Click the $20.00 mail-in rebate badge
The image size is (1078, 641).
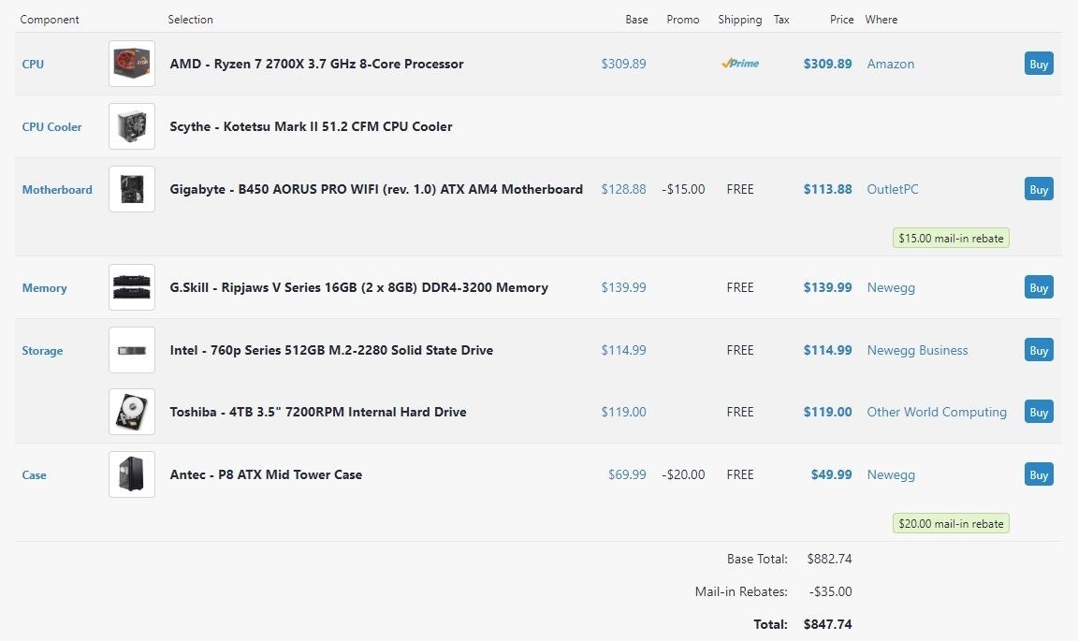(x=951, y=524)
